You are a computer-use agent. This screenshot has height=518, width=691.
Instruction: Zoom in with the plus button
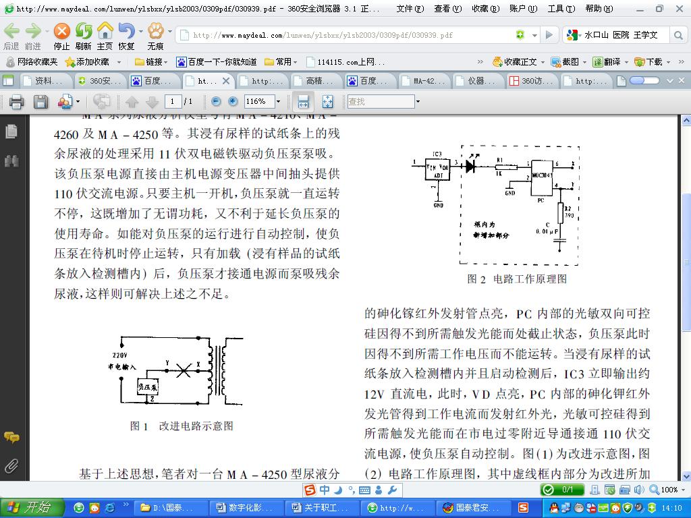tap(233, 102)
